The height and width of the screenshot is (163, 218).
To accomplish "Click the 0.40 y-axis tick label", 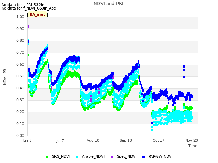I will click(20, 88).
